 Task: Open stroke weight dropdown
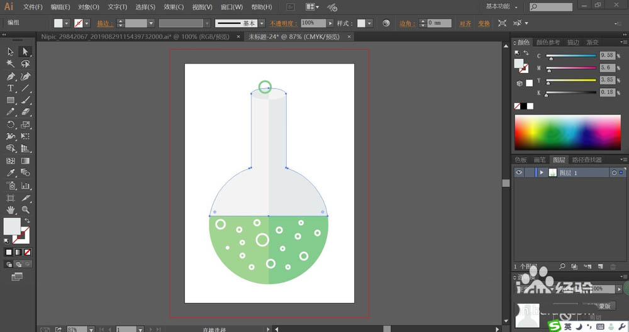(151, 23)
